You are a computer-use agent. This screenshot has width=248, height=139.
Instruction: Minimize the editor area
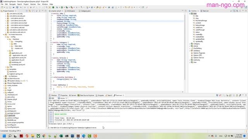tap(183, 11)
